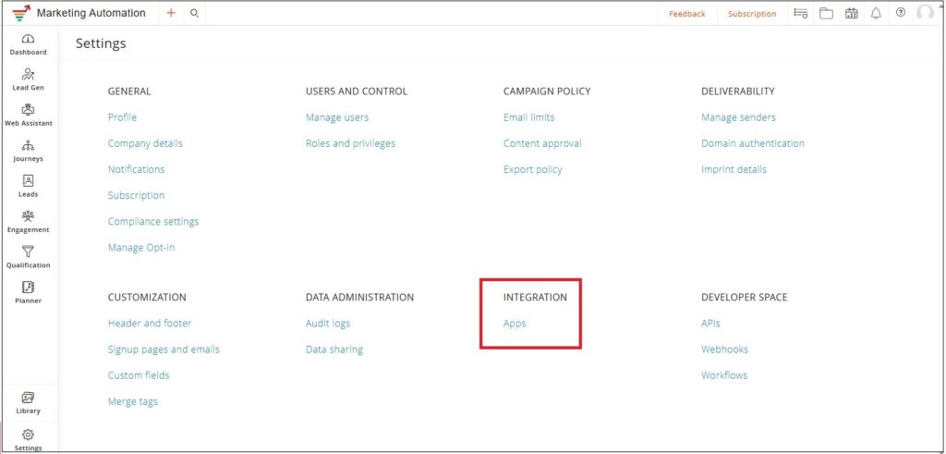946x454 pixels.
Task: Click the plus create-new icon
Action: (x=170, y=14)
